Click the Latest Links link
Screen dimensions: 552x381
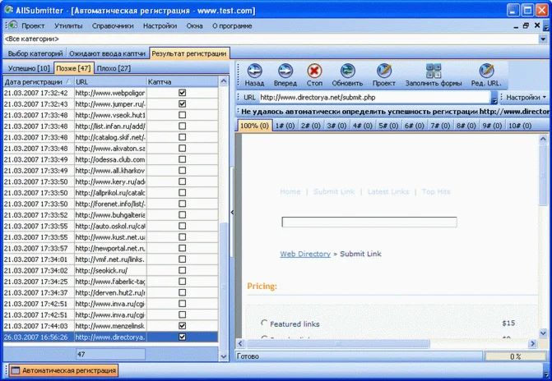388,191
